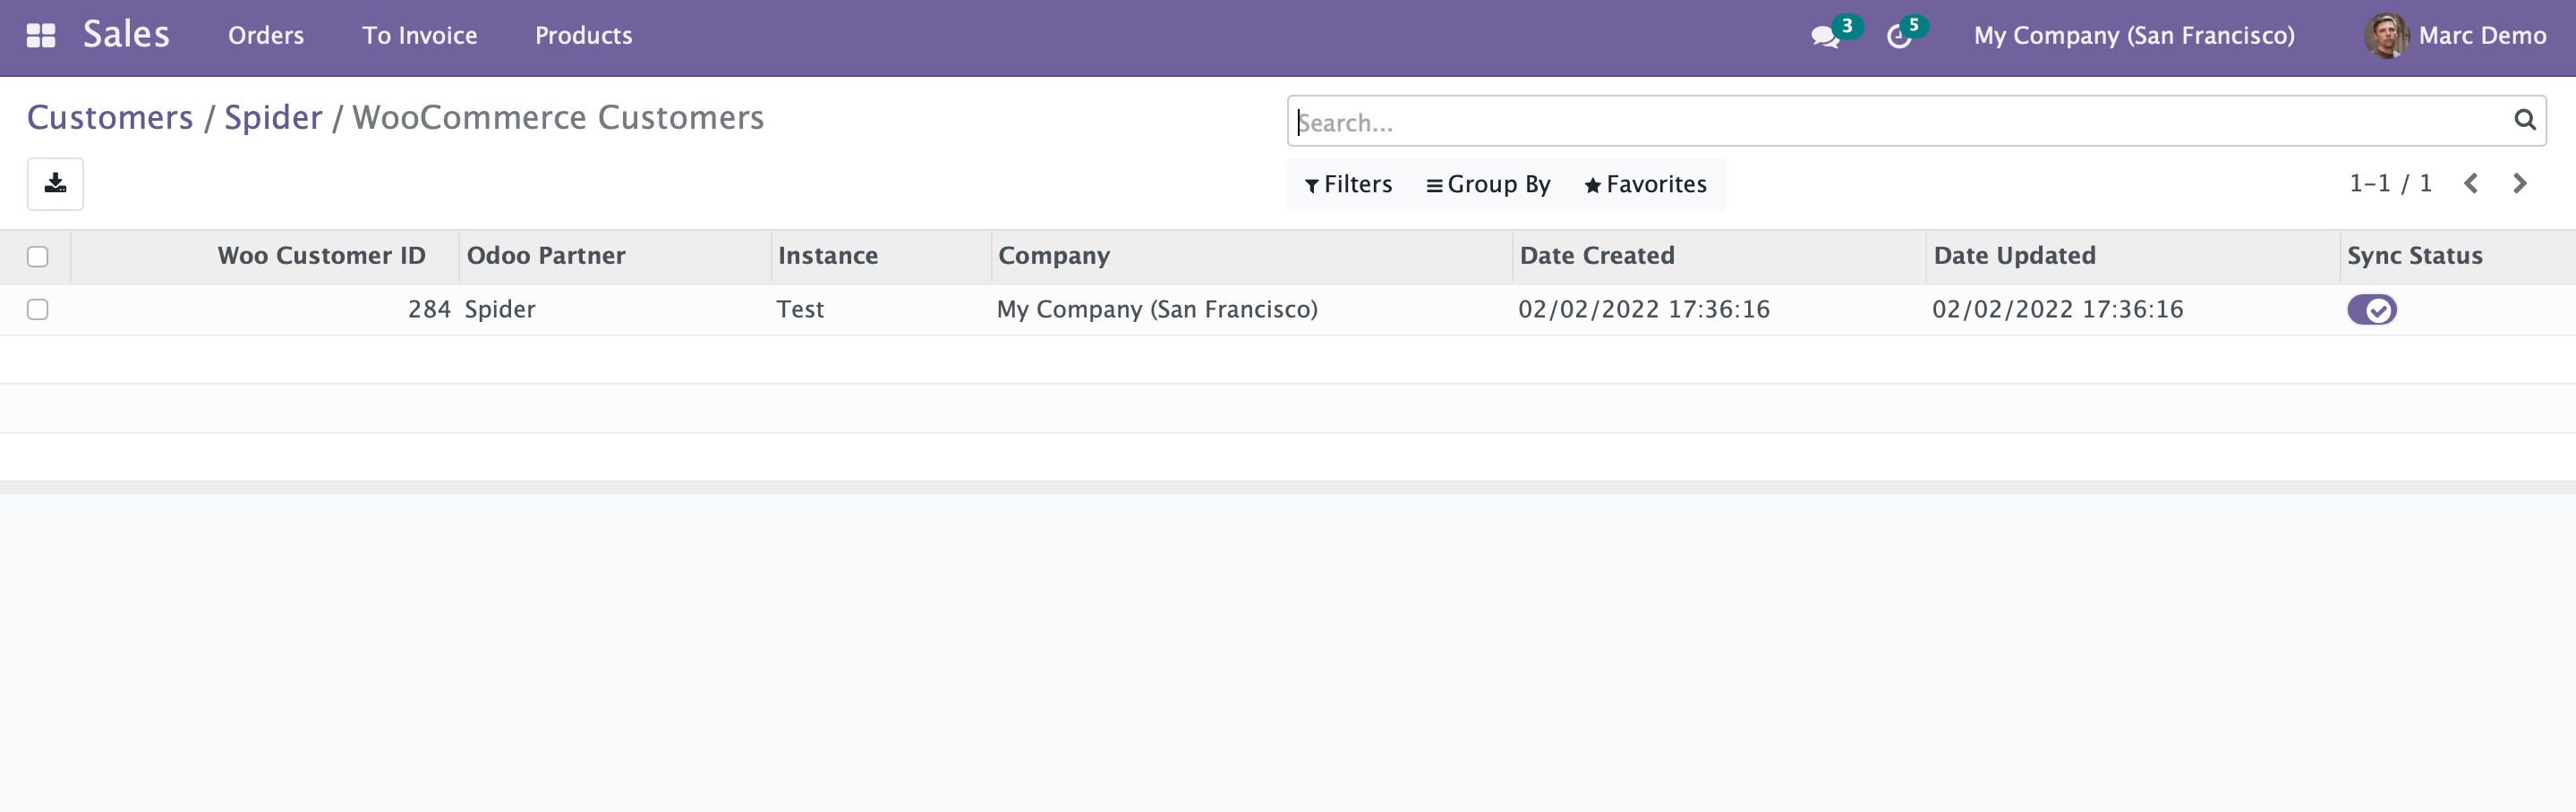Check the select-all header checkbox
The height and width of the screenshot is (812, 2576).
click(38, 257)
